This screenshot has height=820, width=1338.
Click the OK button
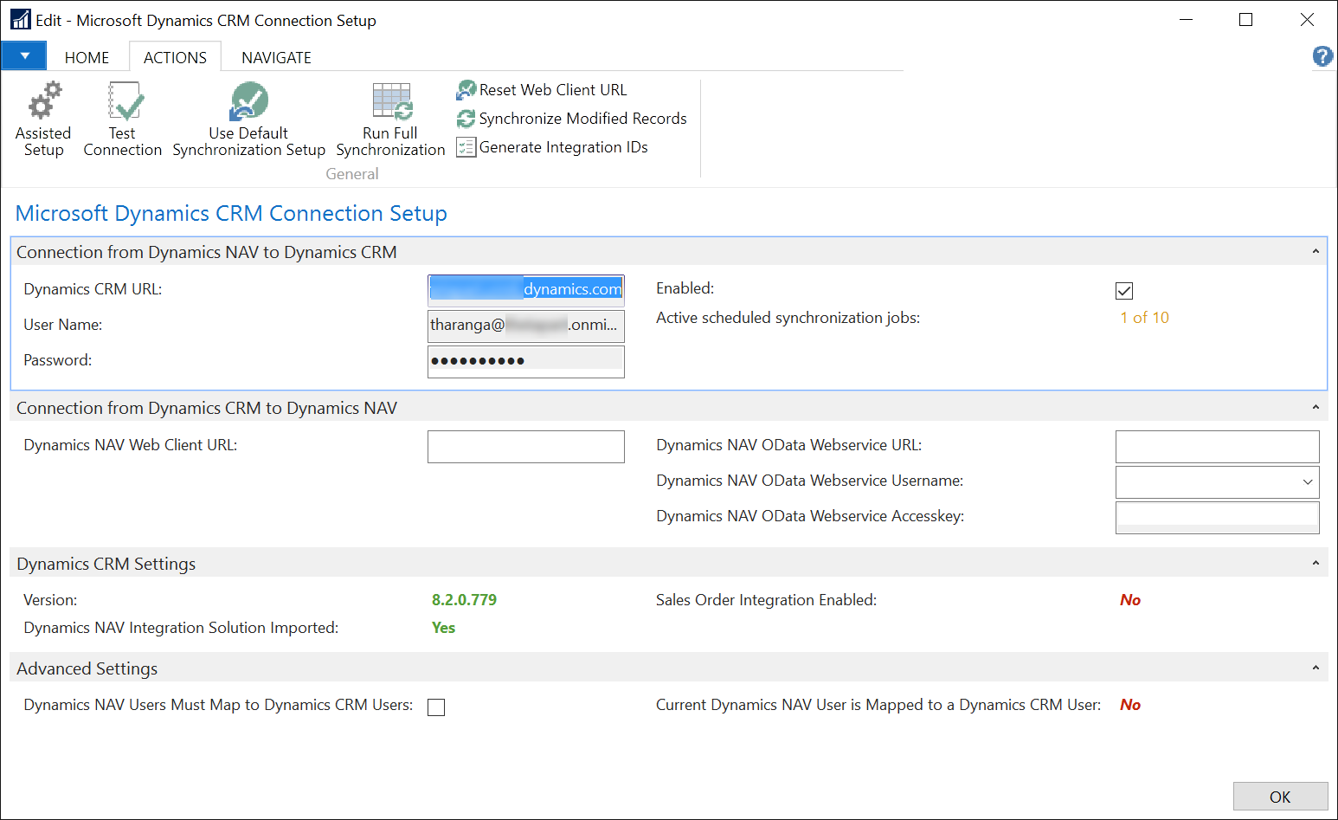[1280, 797]
